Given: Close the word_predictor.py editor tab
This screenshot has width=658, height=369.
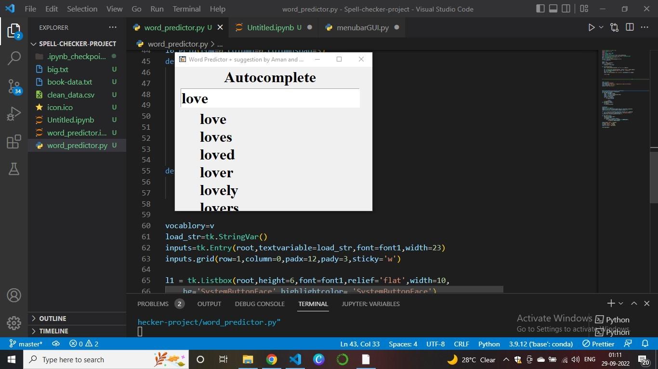Looking at the screenshot, I should pyautogui.click(x=220, y=27).
